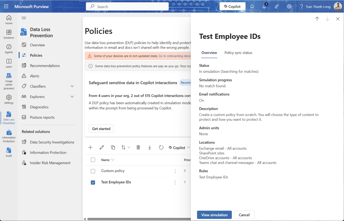Click the edit policy pencil icon
The height and width of the screenshot is (221, 344).
pos(102,148)
